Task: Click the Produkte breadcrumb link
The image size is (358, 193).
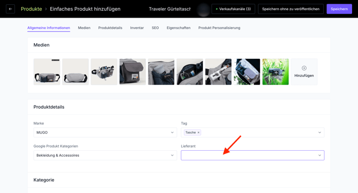Action: (32, 9)
